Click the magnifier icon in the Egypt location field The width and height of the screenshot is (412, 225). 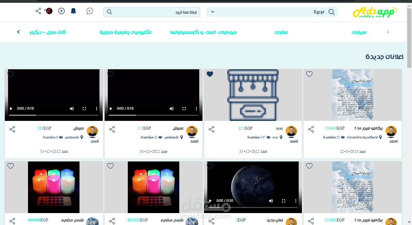pos(332,12)
